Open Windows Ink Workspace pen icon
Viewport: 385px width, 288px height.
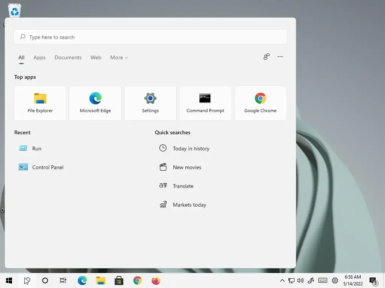click(x=311, y=280)
